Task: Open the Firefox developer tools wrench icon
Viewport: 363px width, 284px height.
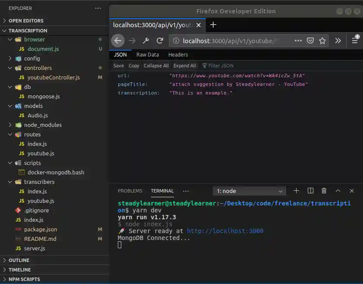Action: pyautogui.click(x=146, y=41)
